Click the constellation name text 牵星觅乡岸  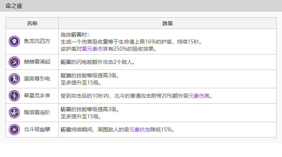click(x=37, y=96)
